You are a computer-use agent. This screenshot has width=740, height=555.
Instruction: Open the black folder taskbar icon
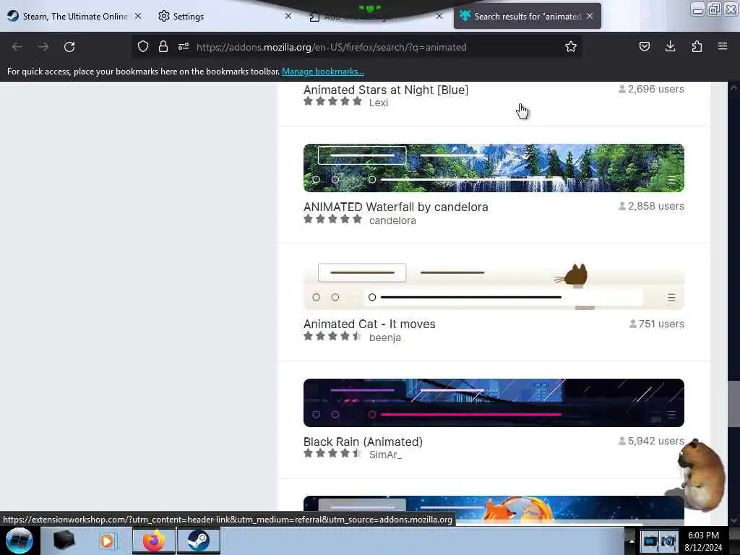pos(64,541)
